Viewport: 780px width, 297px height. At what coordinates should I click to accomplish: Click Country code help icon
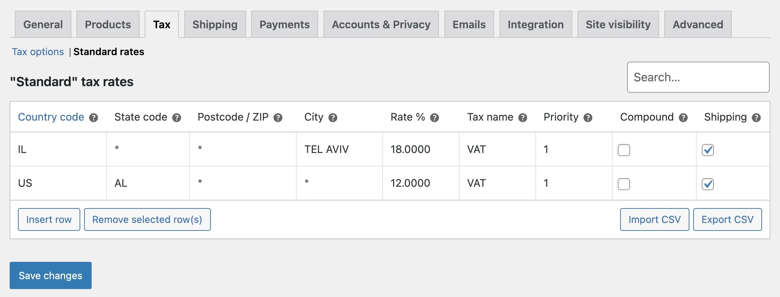click(93, 118)
